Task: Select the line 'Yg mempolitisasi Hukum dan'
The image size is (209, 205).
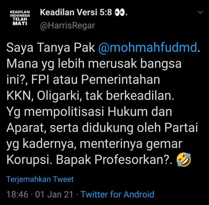Action: click(89, 112)
